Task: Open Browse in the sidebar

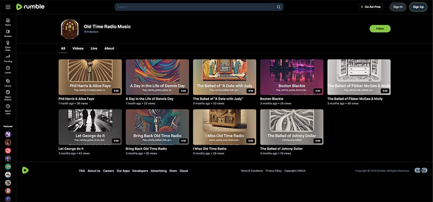Action: pyautogui.click(x=8, y=33)
